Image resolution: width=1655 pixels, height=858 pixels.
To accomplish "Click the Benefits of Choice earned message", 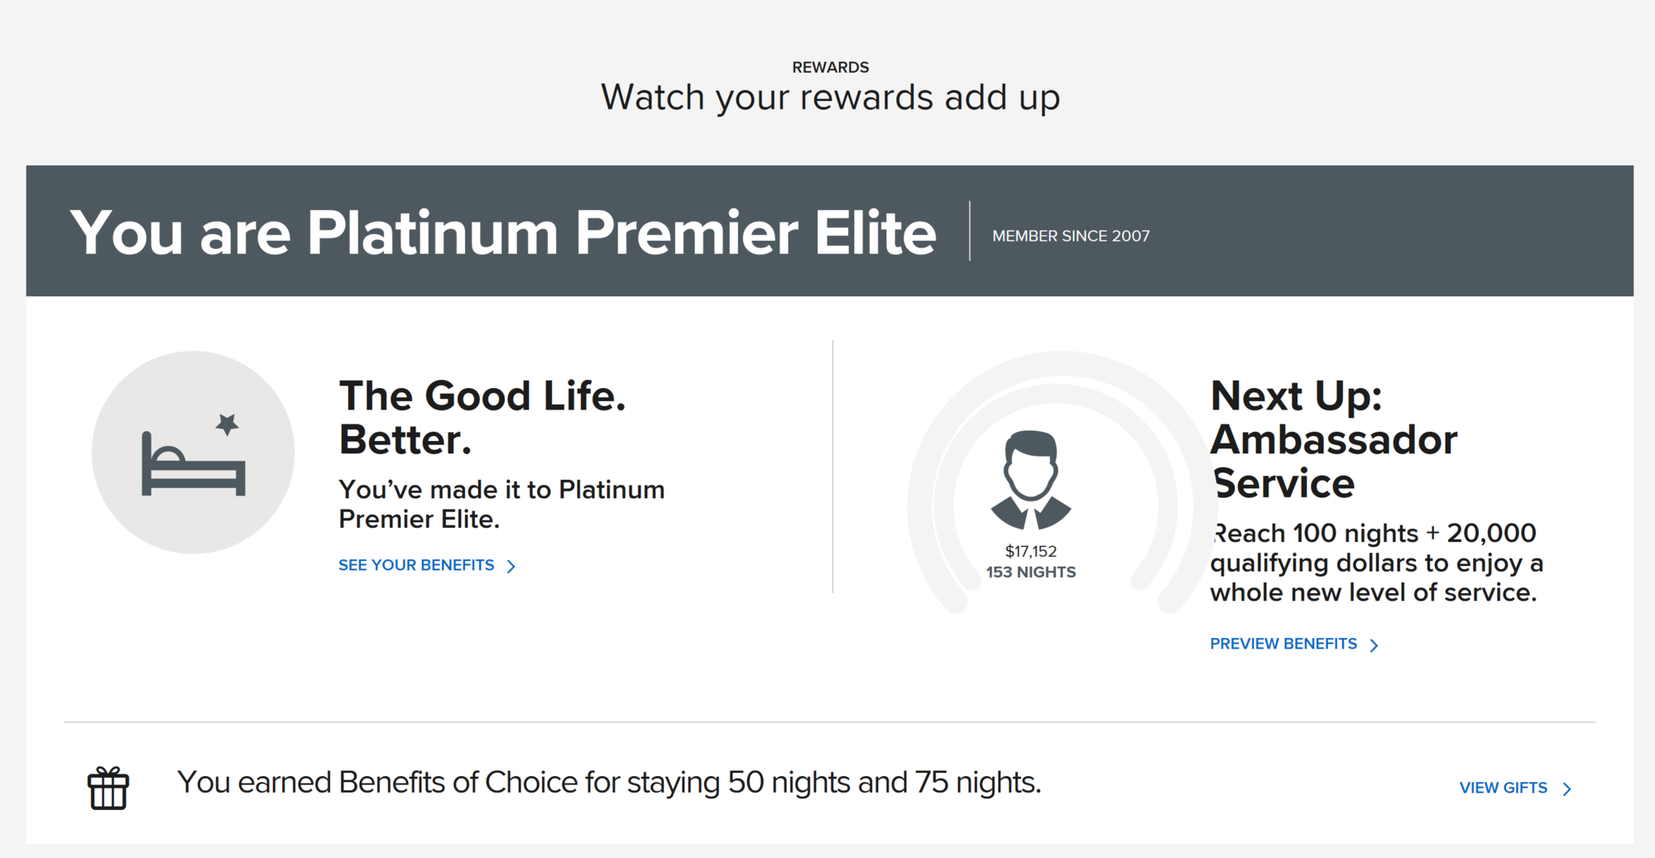I will [x=609, y=782].
